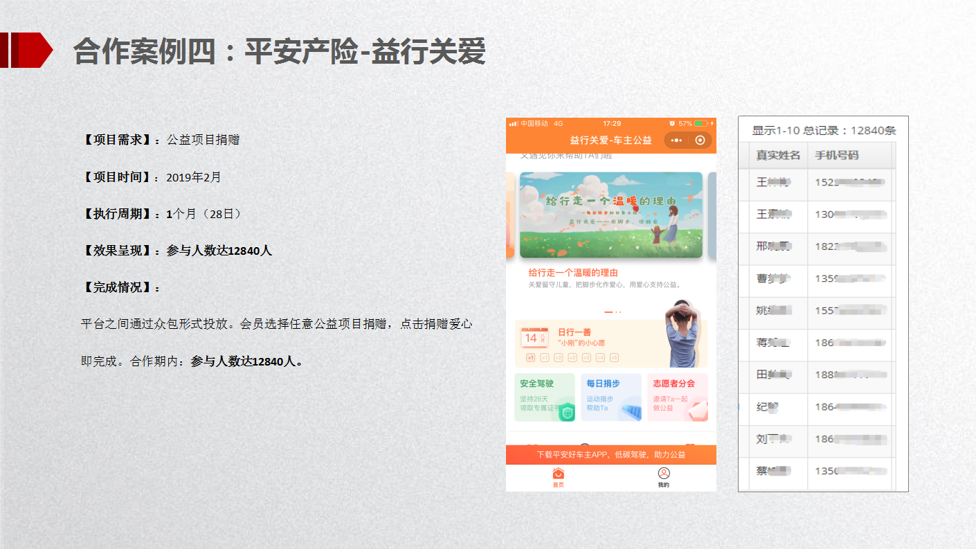Click the phone number beginning 155

pos(851,311)
